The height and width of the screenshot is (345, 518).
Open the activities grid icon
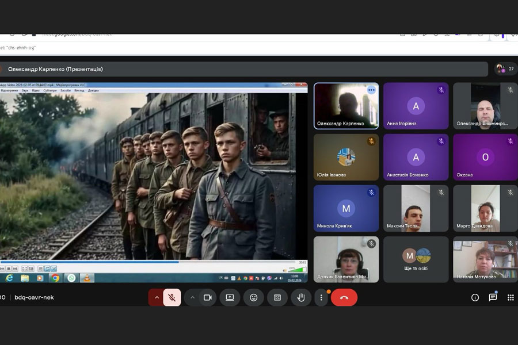tap(511, 297)
